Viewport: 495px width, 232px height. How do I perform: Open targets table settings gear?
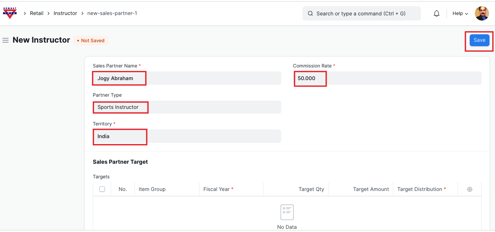(x=469, y=189)
